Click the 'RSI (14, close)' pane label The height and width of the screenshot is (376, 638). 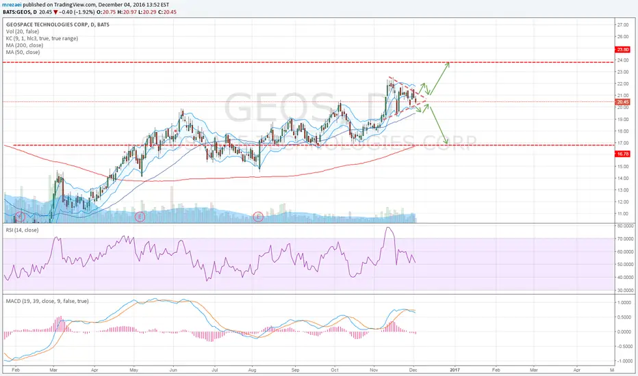click(x=23, y=230)
